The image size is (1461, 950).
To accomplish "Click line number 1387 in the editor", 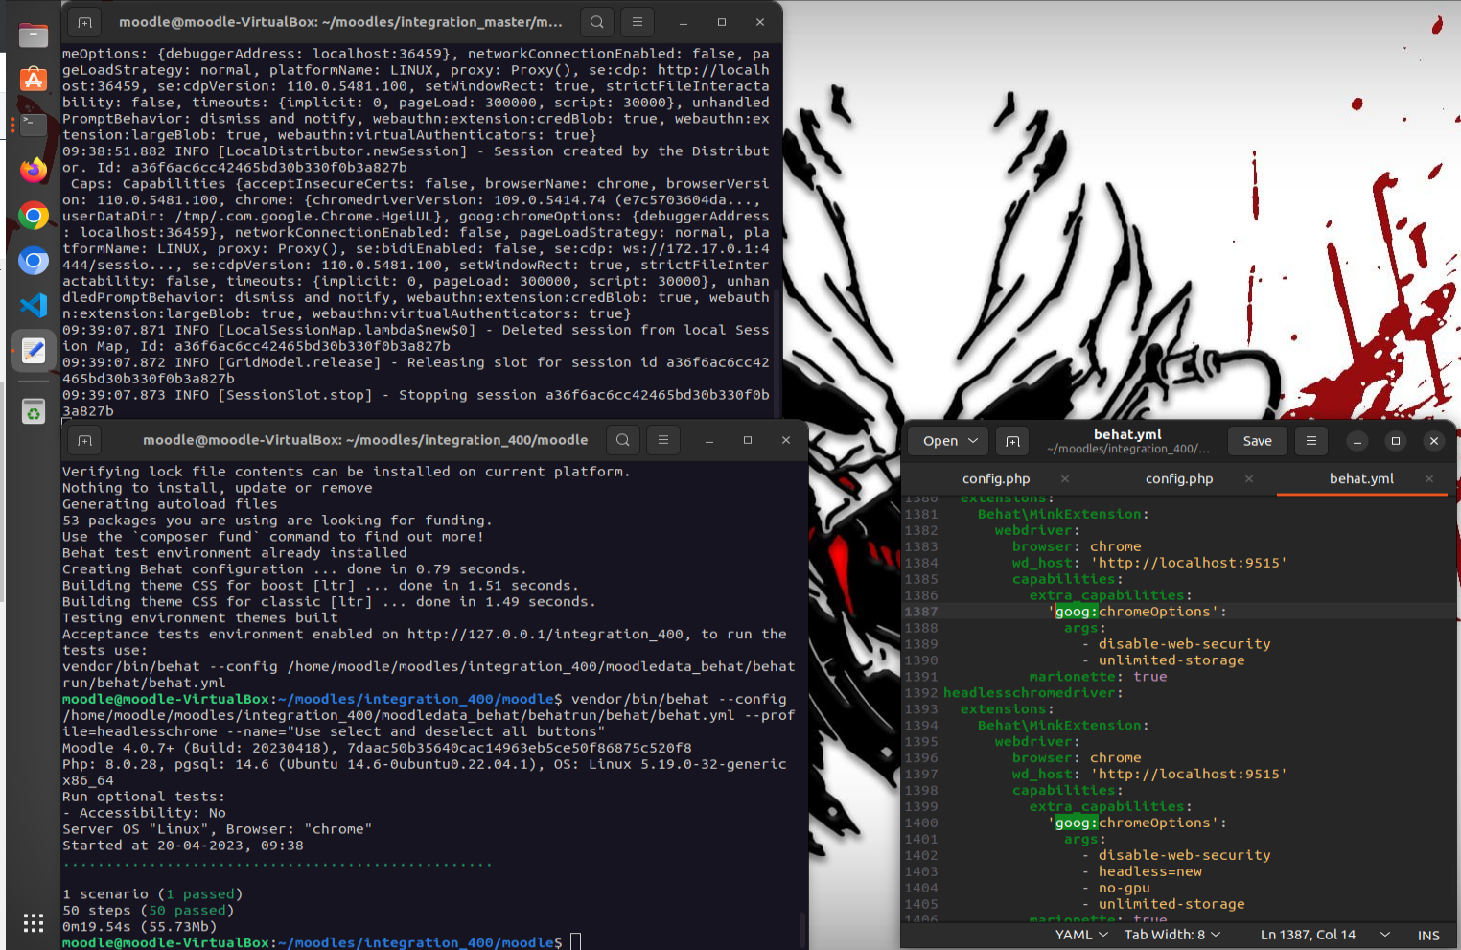I will [x=920, y=612].
